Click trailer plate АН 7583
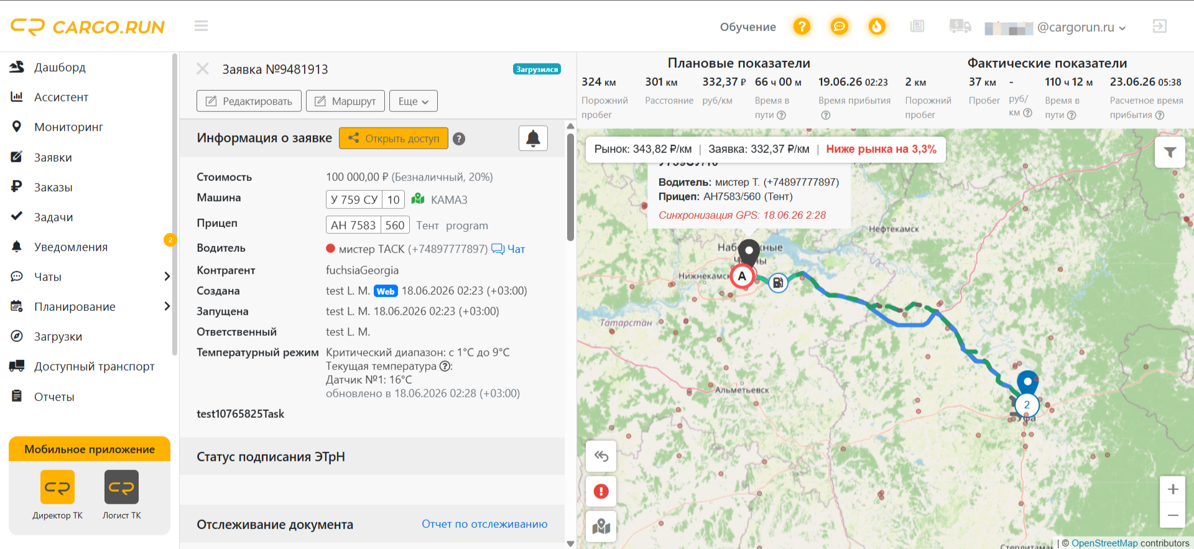1194x549 pixels. click(367, 225)
